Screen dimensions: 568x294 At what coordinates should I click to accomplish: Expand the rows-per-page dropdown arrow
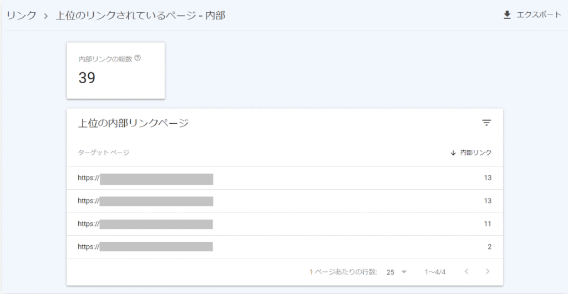tap(404, 272)
